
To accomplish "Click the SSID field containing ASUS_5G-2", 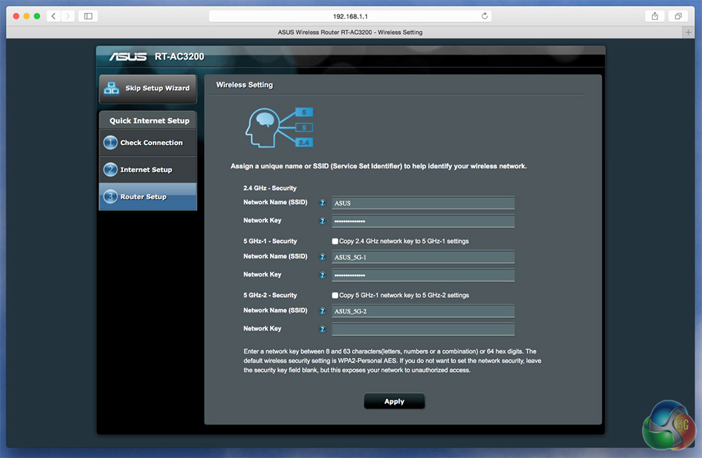I will pos(423,311).
